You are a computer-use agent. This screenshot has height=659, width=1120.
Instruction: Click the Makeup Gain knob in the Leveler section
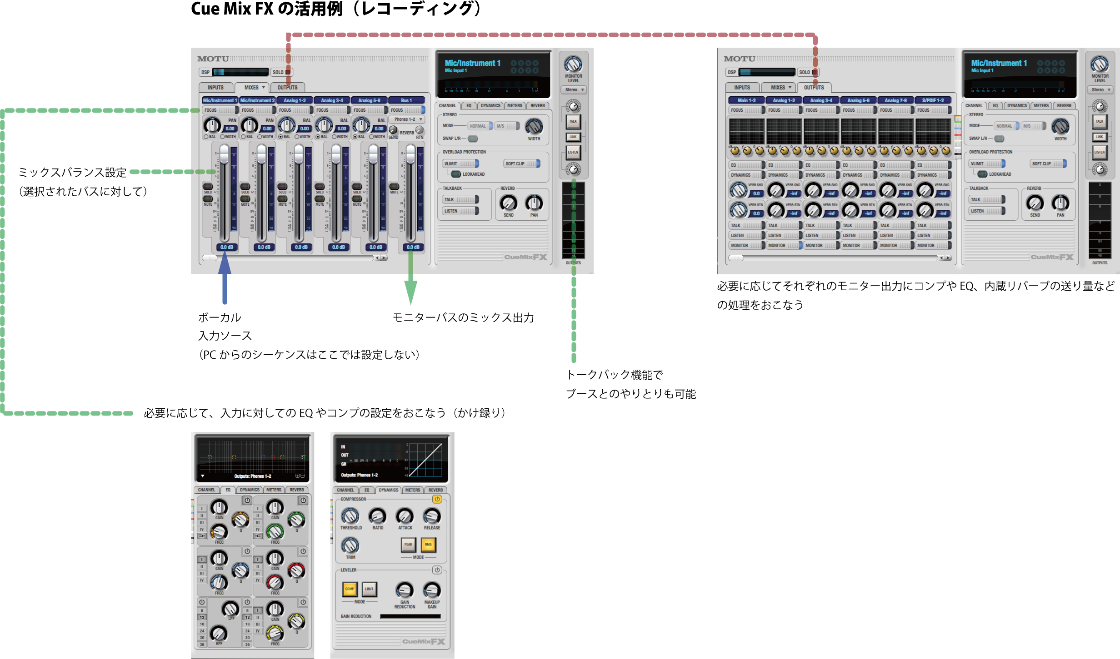[431, 590]
